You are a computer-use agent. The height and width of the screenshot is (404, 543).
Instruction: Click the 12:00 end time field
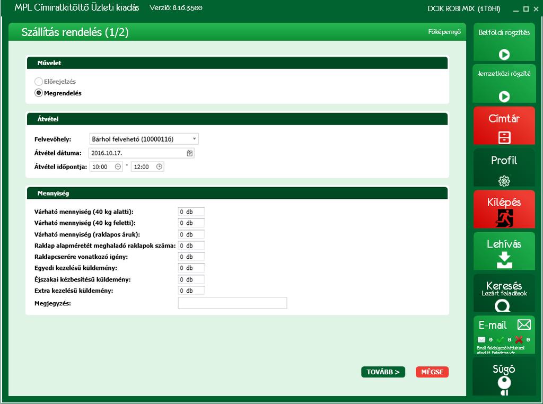click(x=147, y=166)
